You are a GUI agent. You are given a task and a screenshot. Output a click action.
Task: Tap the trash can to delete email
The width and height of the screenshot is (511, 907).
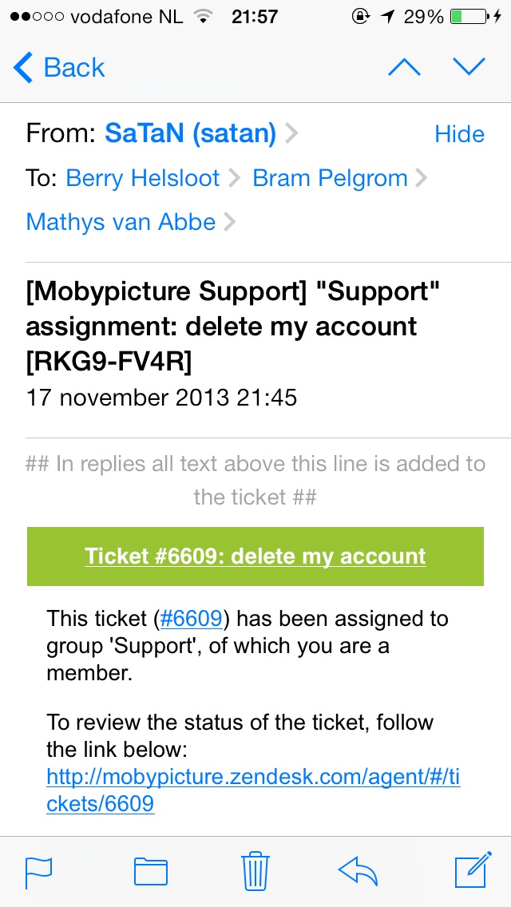pyautogui.click(x=255, y=870)
